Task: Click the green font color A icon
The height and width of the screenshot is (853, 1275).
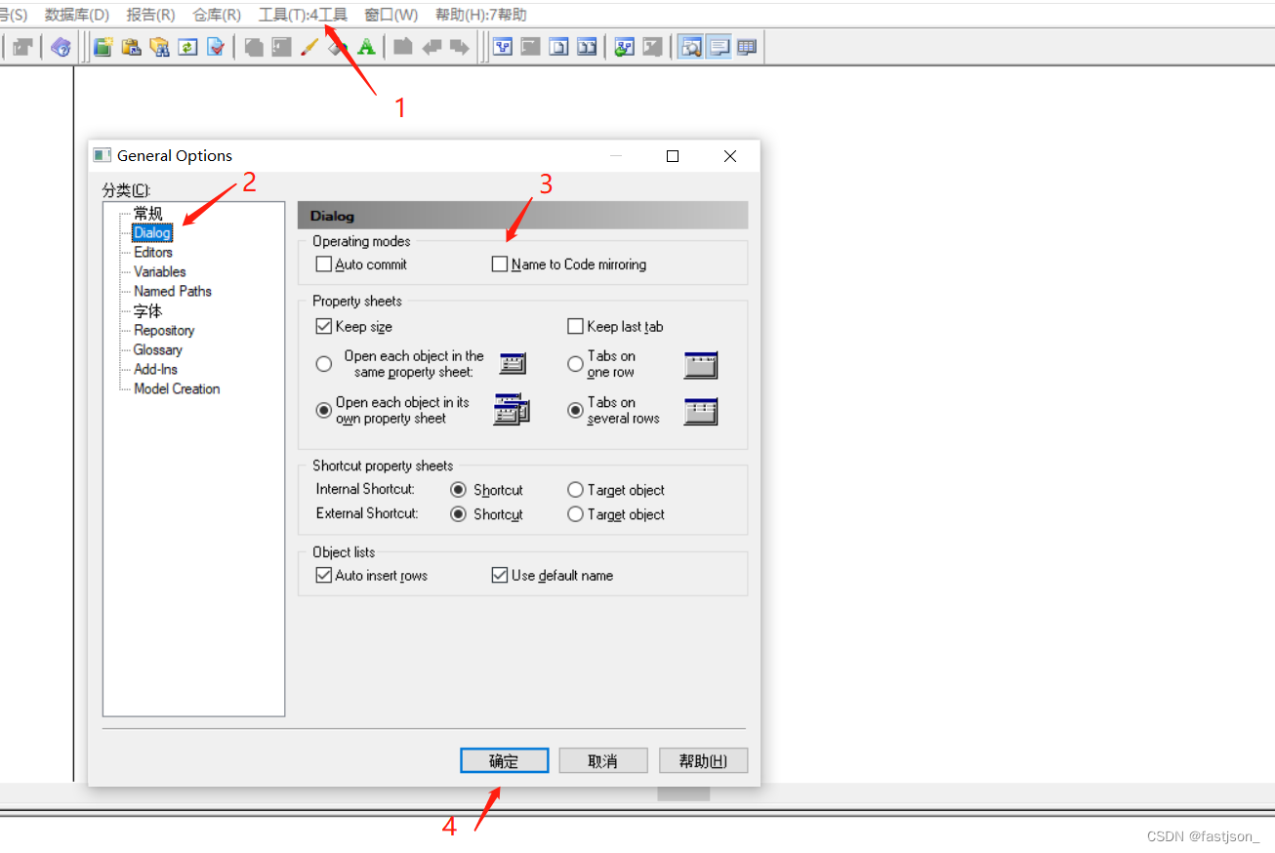Action: [365, 46]
